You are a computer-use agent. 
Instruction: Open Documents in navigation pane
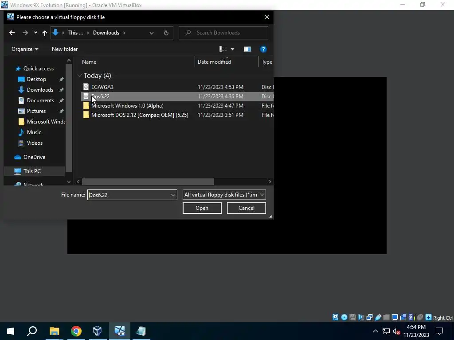click(40, 100)
